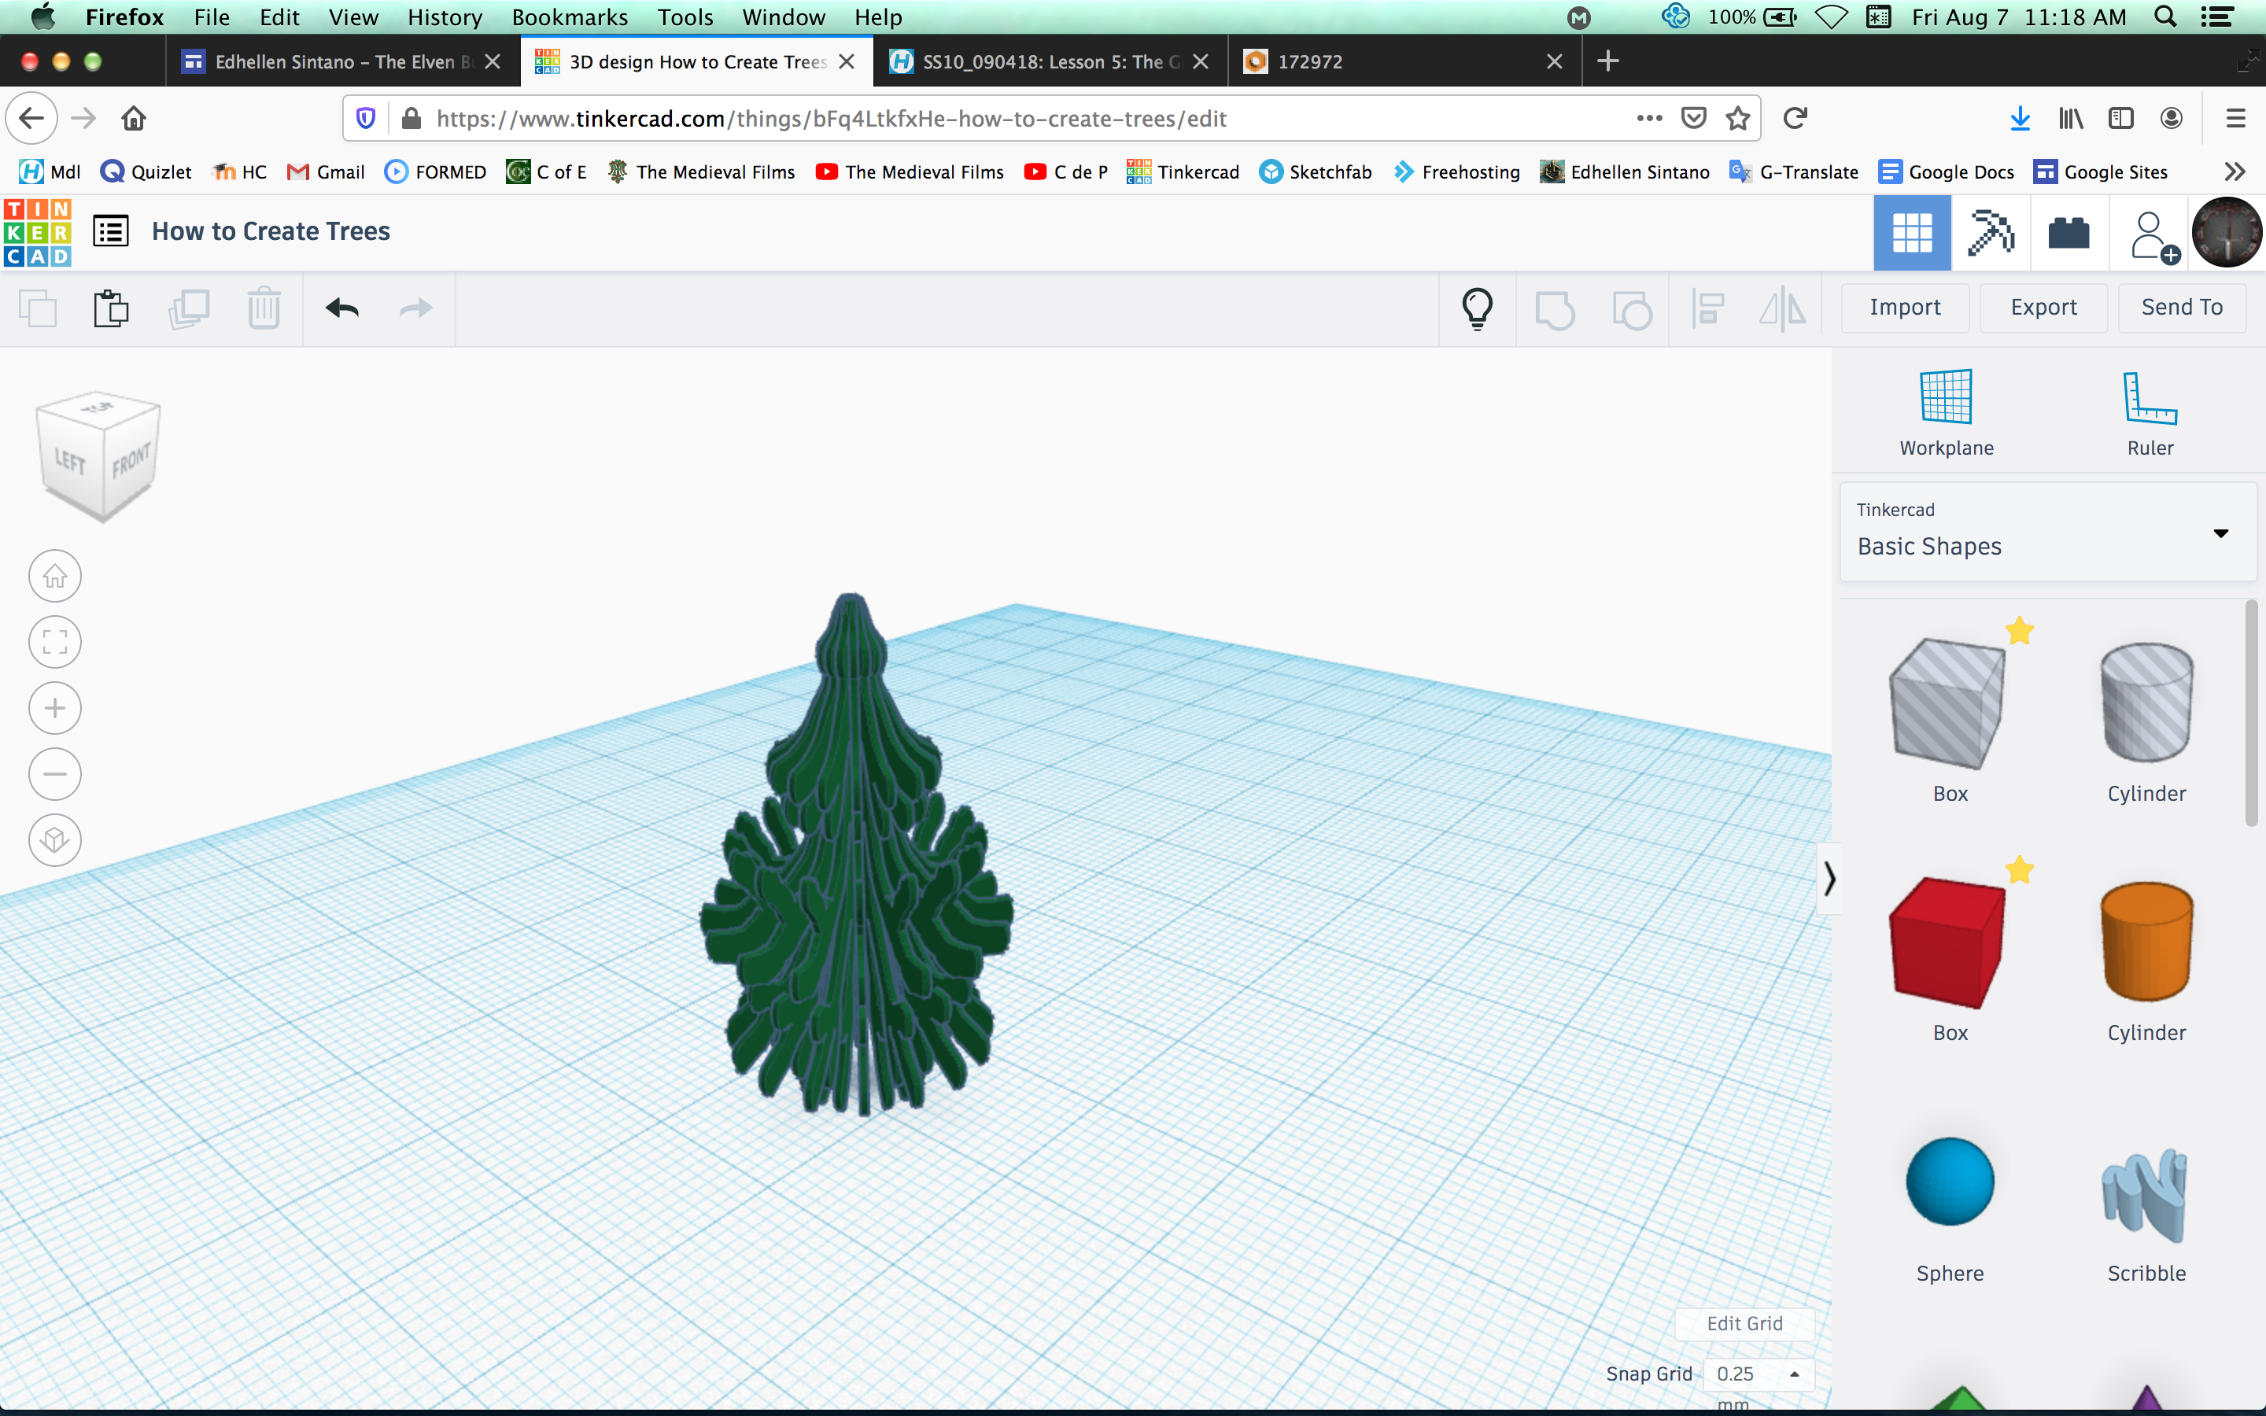Click the Delete trash can icon
Screen dimensions: 2266x1416
click(264, 308)
